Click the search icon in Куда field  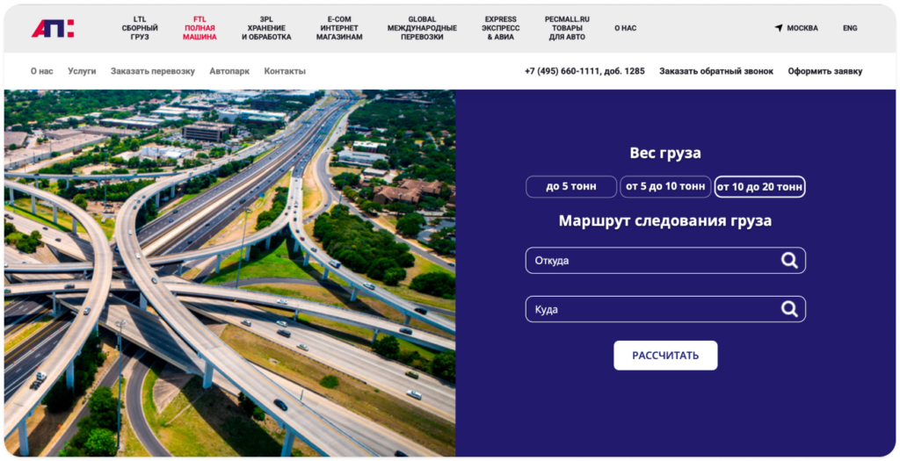789,309
